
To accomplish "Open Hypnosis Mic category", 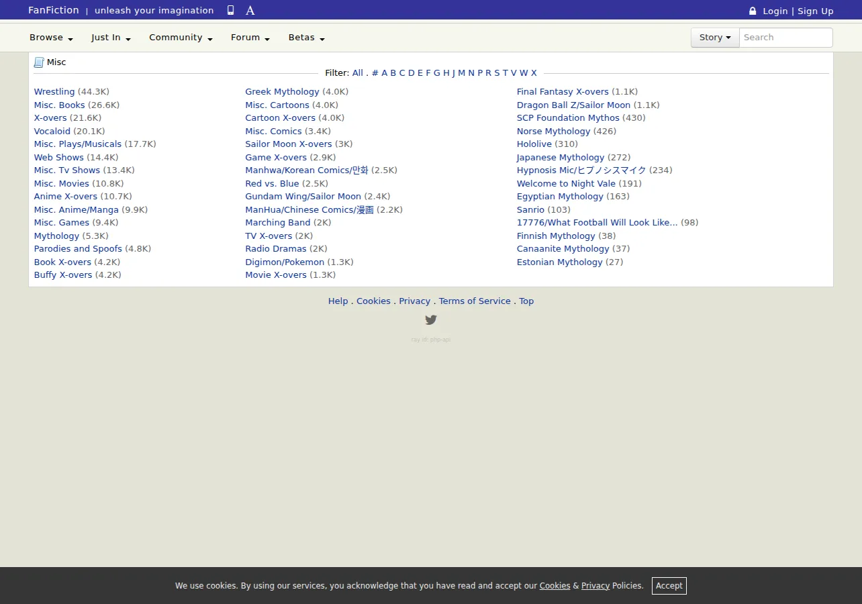I will (581, 170).
